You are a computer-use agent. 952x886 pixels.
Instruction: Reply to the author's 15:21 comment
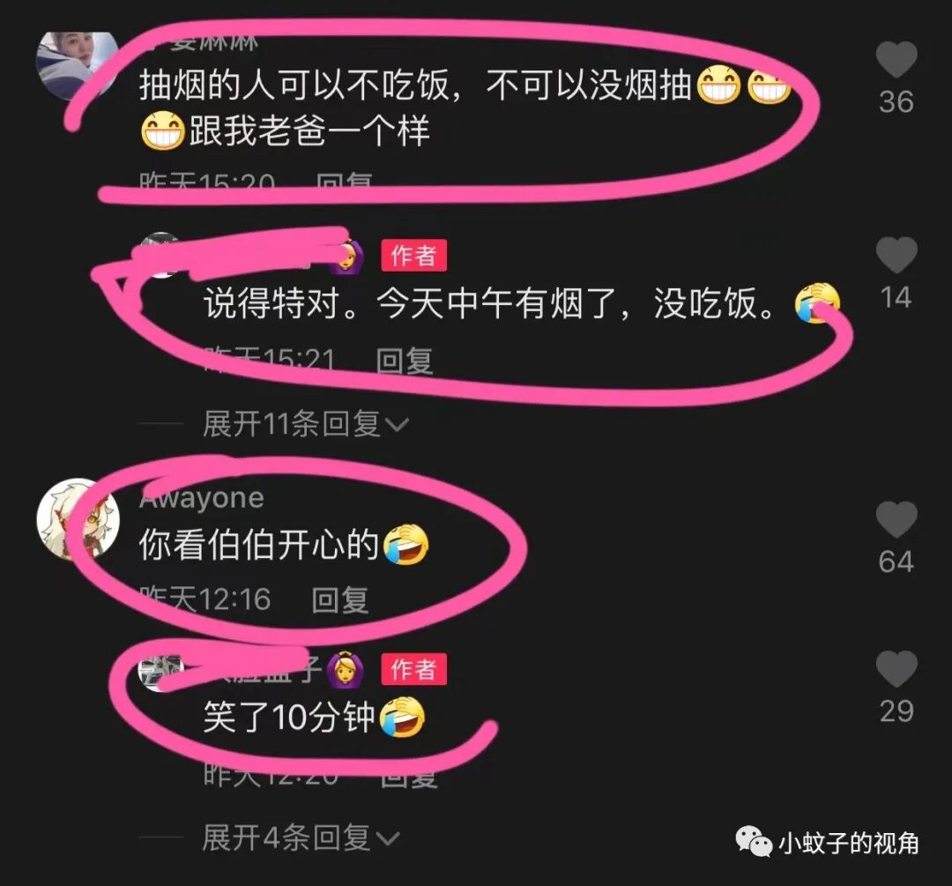coord(404,361)
